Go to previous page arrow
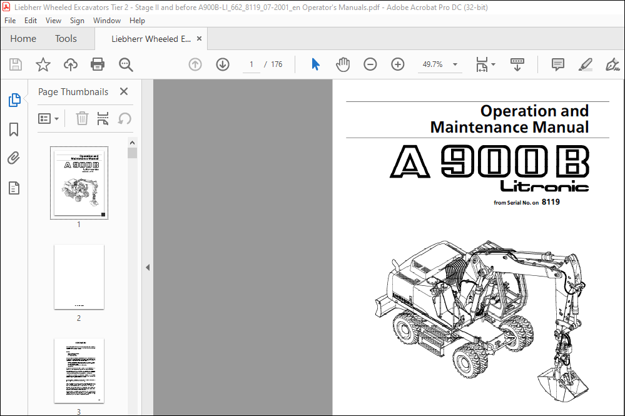The height and width of the screenshot is (416, 625). [195, 64]
